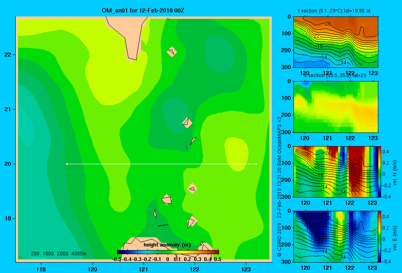Click the "© CSIRO 2019" copyright text

[x=279, y=240]
